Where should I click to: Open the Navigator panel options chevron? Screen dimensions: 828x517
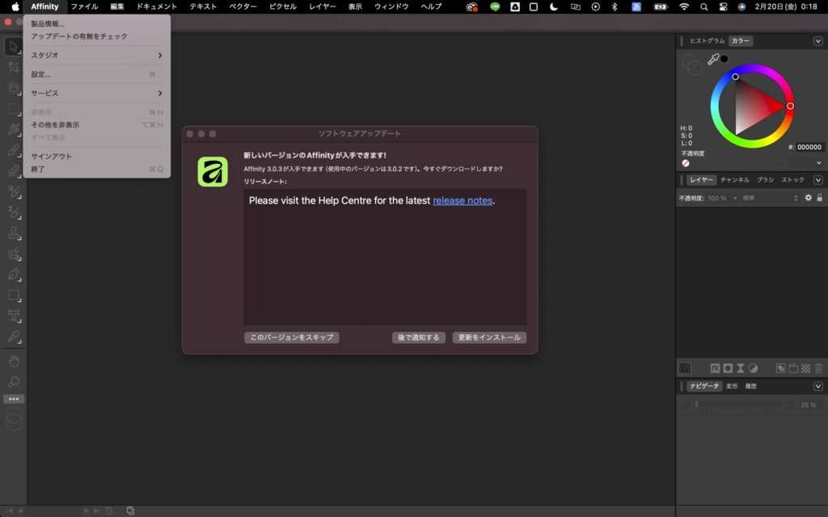(817, 386)
